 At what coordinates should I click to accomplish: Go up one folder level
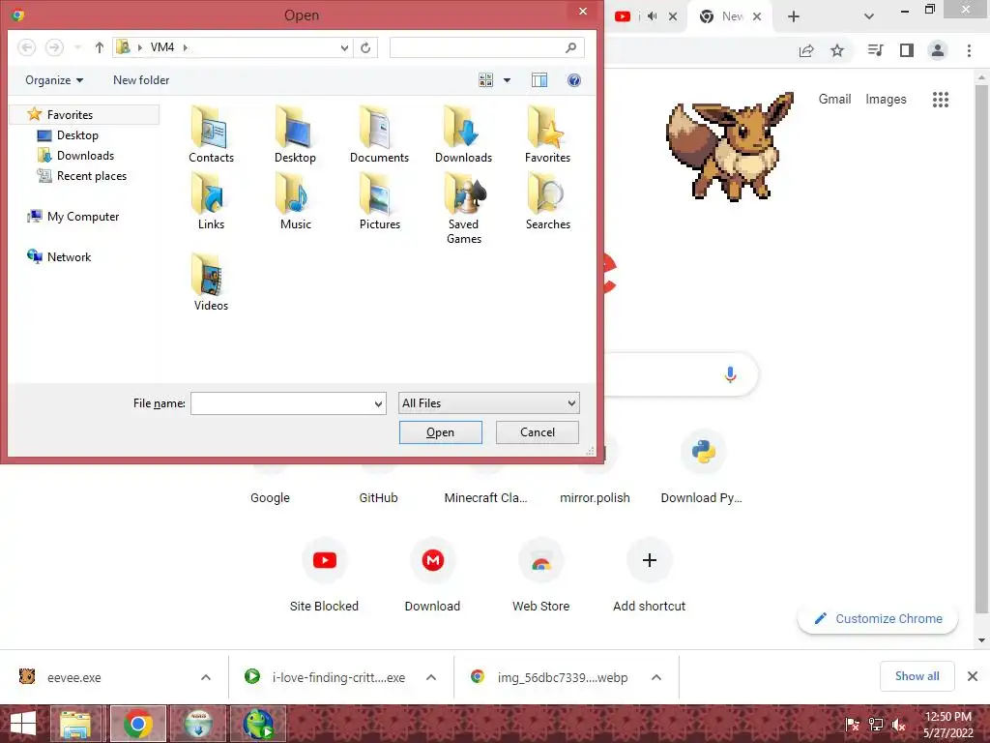point(100,47)
